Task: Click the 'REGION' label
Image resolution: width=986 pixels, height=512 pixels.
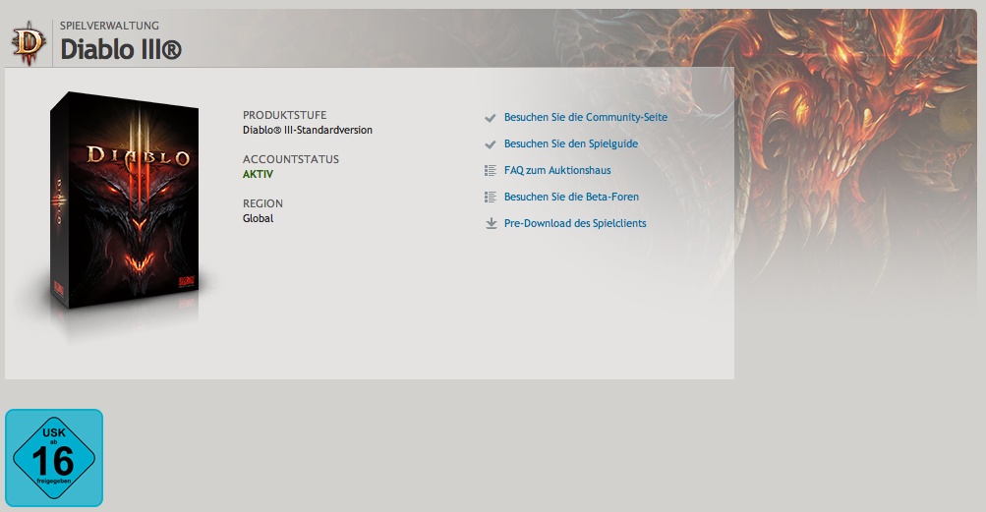Action: coord(262,203)
